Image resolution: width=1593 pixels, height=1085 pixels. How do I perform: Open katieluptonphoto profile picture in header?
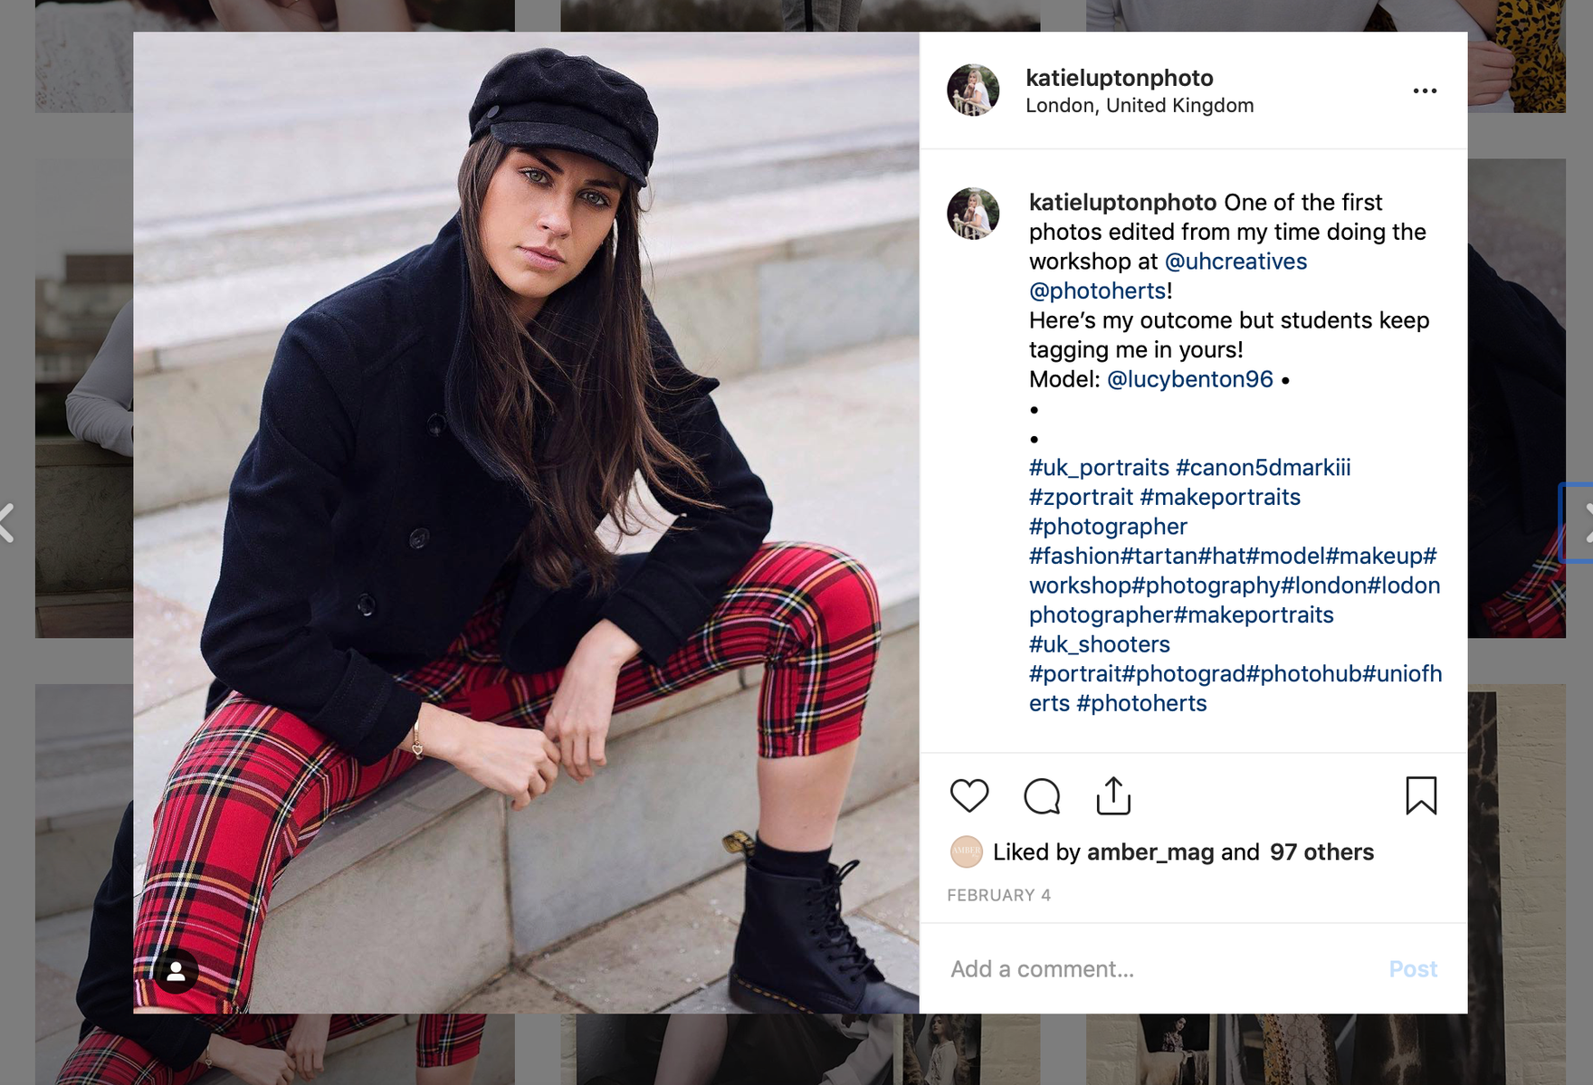click(x=973, y=90)
